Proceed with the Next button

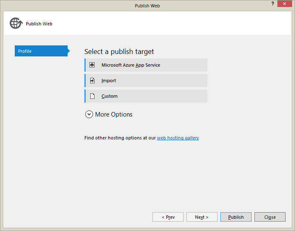(x=202, y=217)
